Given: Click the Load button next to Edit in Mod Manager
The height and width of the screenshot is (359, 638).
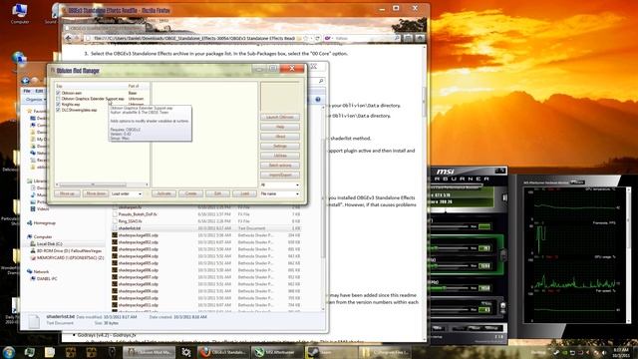Looking at the screenshot, I should point(244,193).
